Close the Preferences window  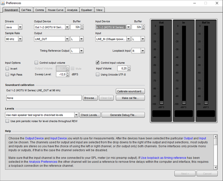(217, 3)
